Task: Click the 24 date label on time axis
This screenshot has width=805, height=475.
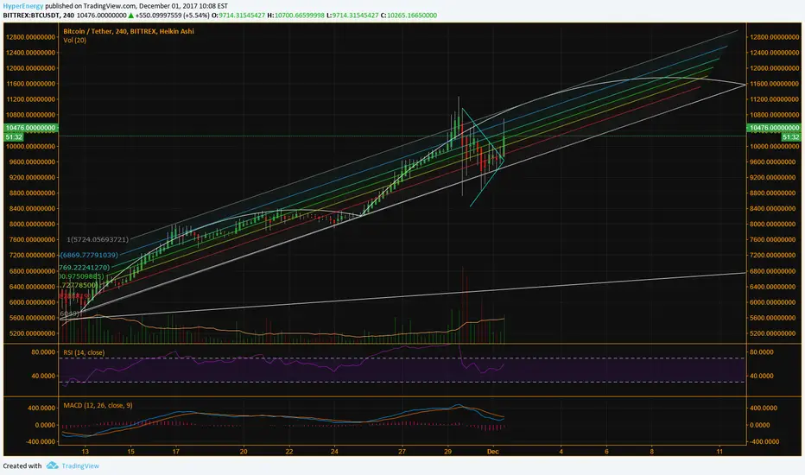Action: [334, 452]
